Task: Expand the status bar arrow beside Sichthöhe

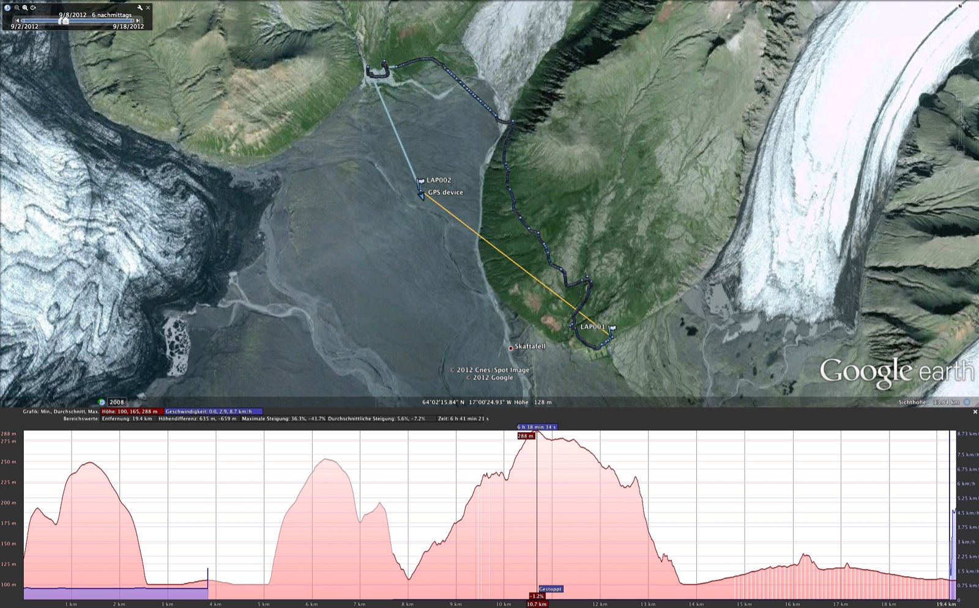Action: click(966, 403)
